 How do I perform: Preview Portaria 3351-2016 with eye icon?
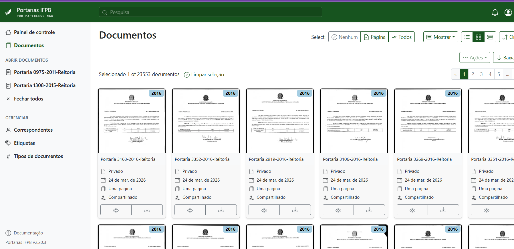point(486,210)
